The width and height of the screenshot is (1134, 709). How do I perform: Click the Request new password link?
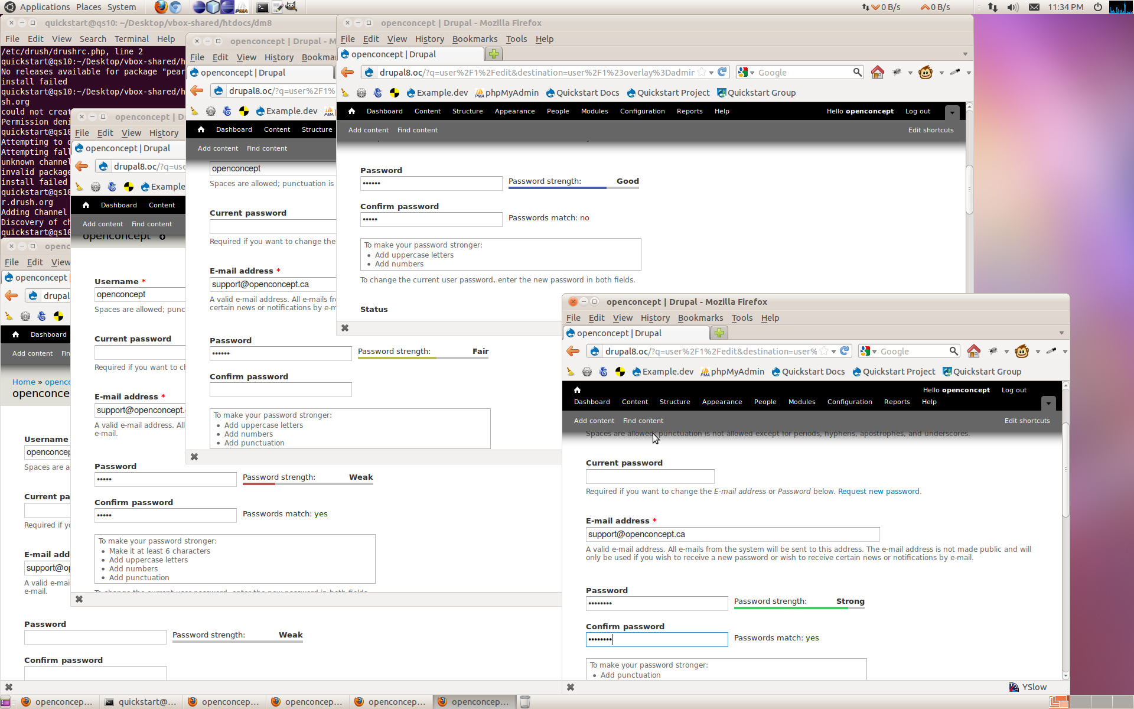tap(878, 492)
